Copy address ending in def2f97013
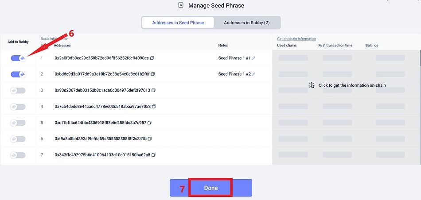This screenshot has width=421, height=200. (154, 90)
